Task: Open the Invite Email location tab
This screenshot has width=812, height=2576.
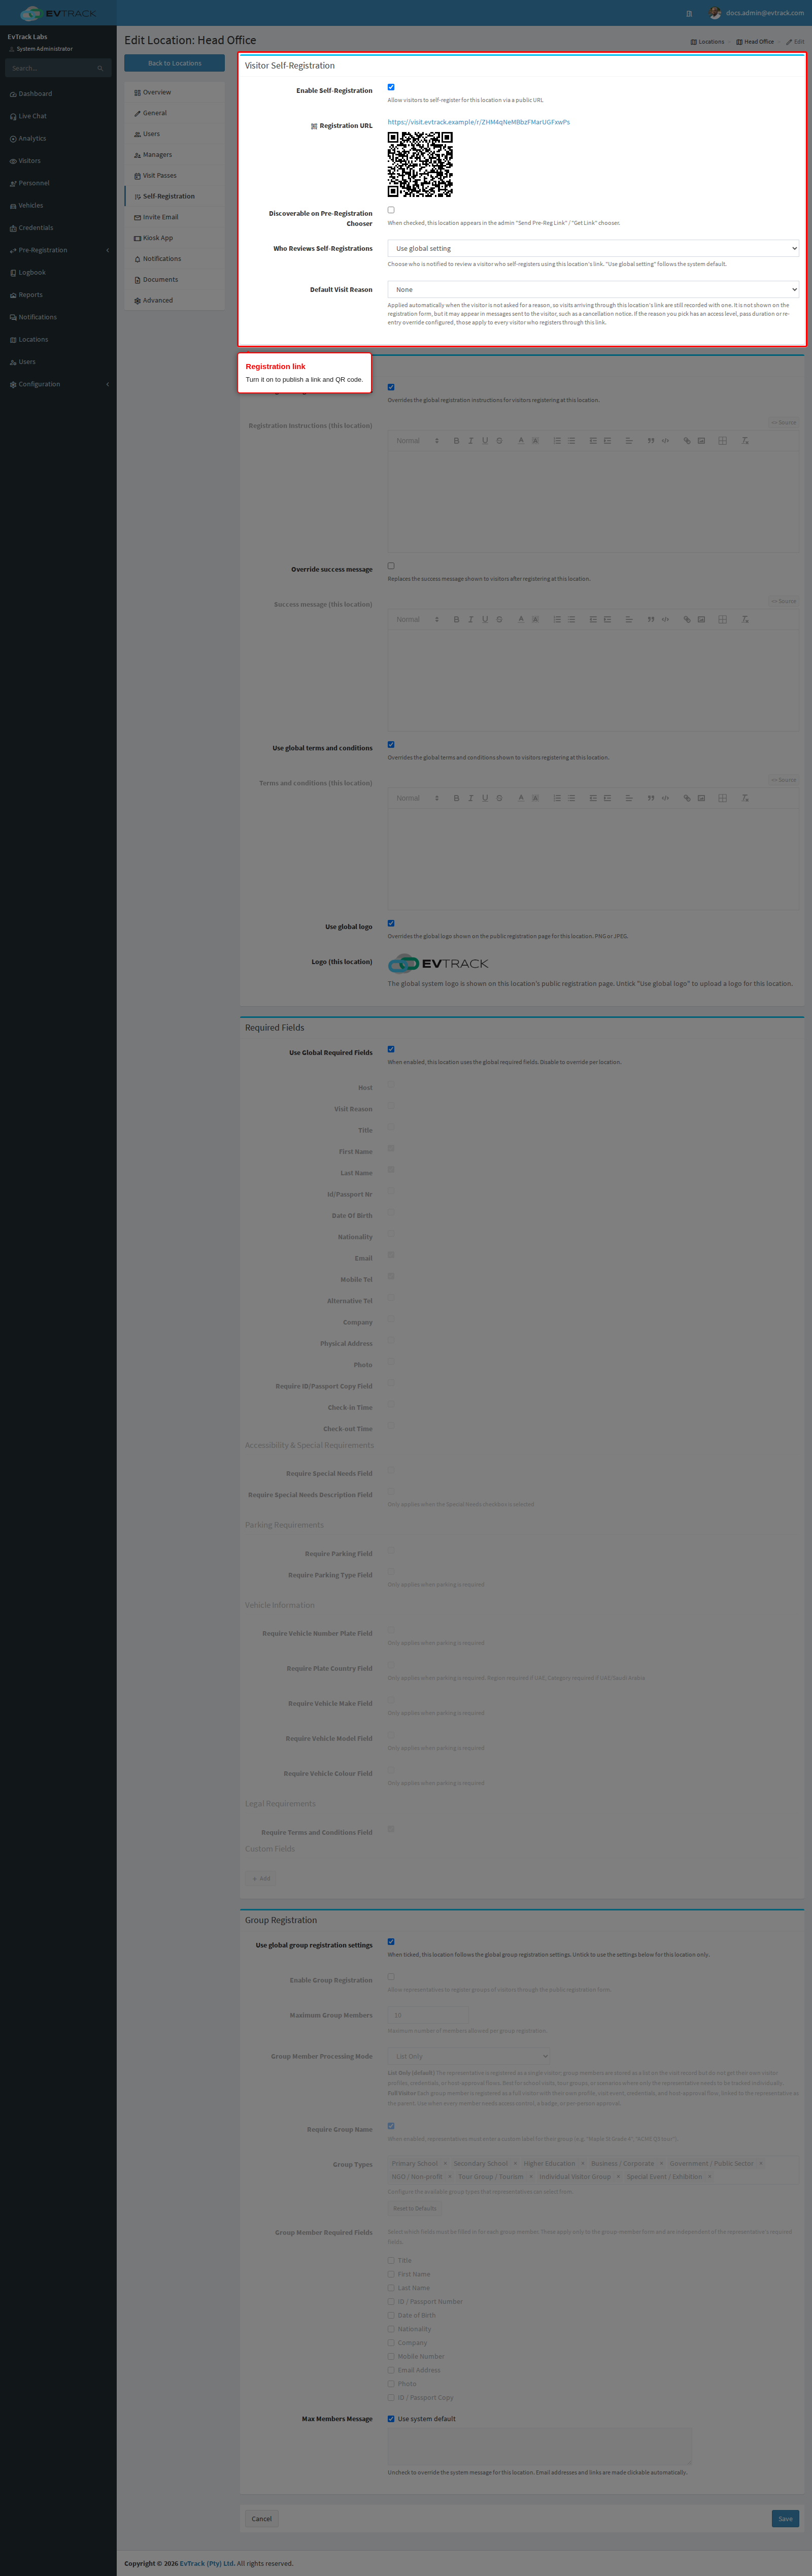Action: [174, 217]
